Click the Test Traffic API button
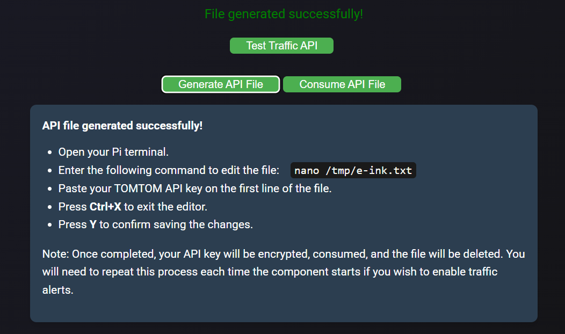 [281, 46]
